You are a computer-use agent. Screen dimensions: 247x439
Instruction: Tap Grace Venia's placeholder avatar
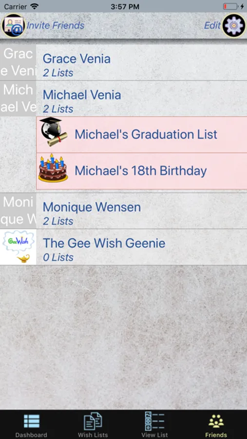[x=18, y=62]
